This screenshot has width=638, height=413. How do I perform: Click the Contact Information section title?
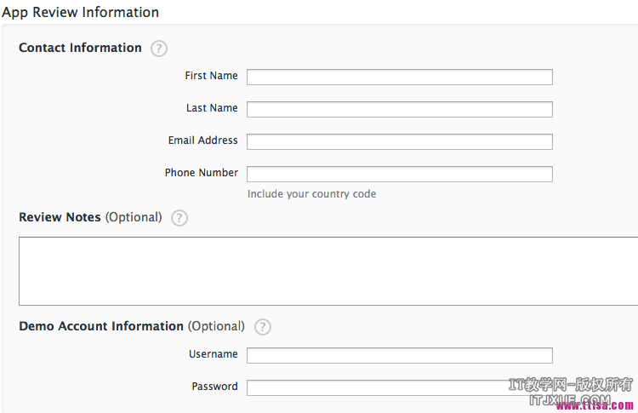tap(80, 48)
